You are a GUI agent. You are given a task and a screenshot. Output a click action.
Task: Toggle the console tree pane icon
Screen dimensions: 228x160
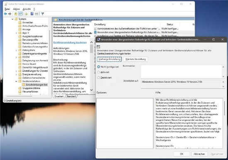21,14
